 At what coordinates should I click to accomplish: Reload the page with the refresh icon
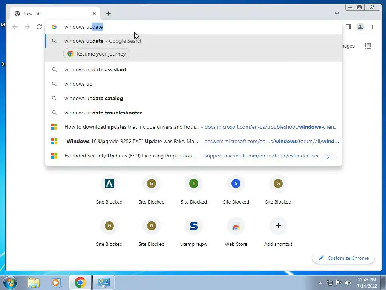click(x=39, y=27)
